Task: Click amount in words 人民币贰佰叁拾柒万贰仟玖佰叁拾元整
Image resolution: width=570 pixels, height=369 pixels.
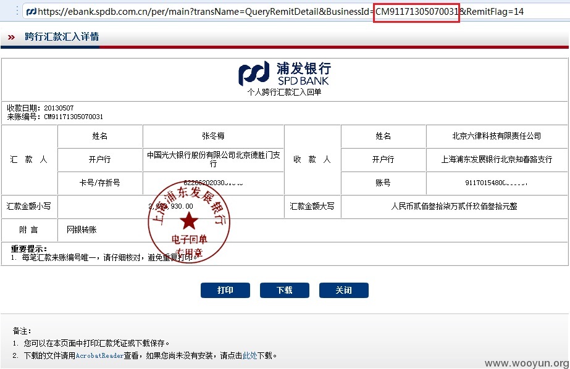Action: tap(454, 206)
